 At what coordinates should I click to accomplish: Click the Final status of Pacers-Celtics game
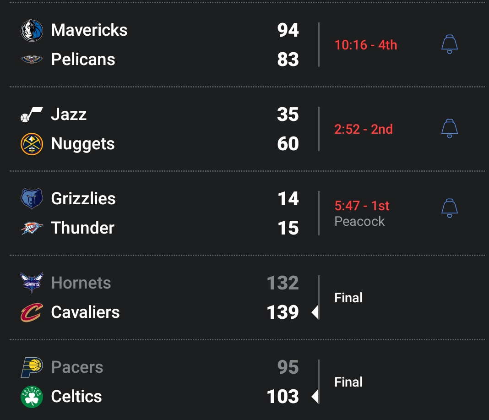pyautogui.click(x=348, y=382)
